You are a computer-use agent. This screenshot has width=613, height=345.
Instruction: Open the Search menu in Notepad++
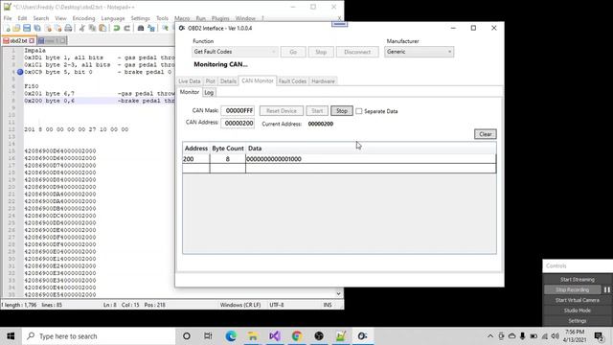pyautogui.click(x=40, y=18)
